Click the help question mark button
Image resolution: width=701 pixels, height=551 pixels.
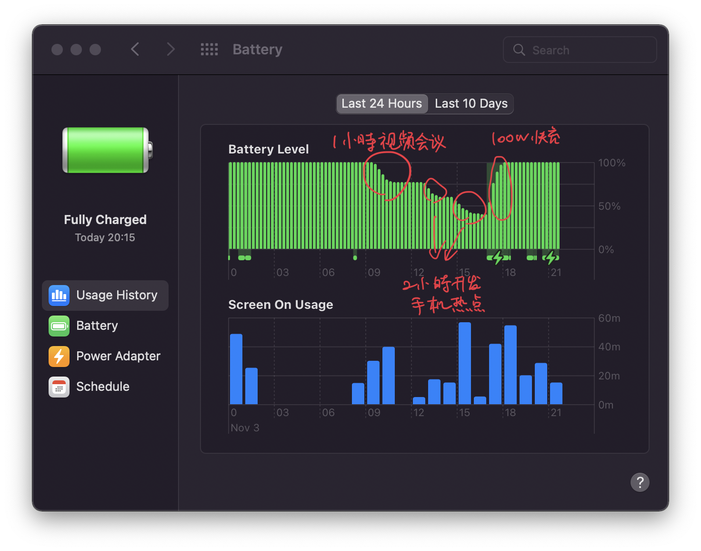tap(640, 482)
